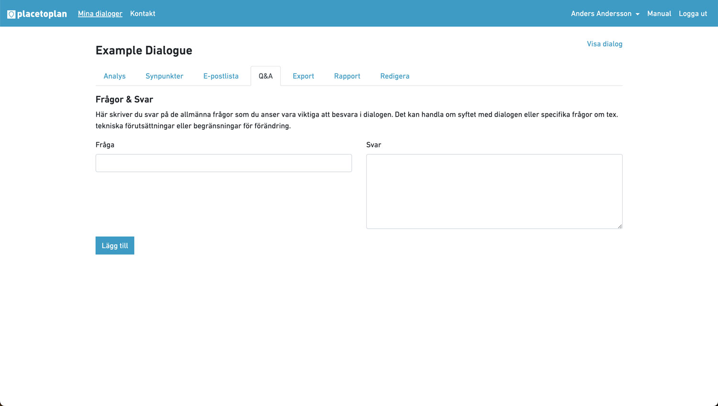The image size is (718, 406).
Task: Click the Svar textarea resize handle
Action: 619,226
